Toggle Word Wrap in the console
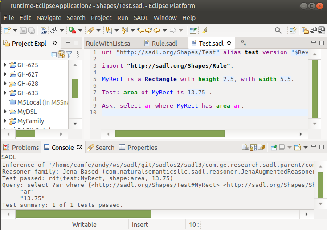The width and height of the screenshot is (327, 230). coord(262,147)
